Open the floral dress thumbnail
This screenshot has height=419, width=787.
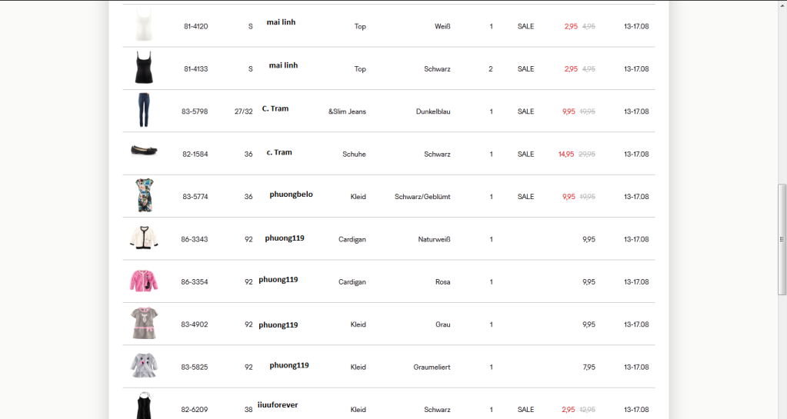[144, 196]
